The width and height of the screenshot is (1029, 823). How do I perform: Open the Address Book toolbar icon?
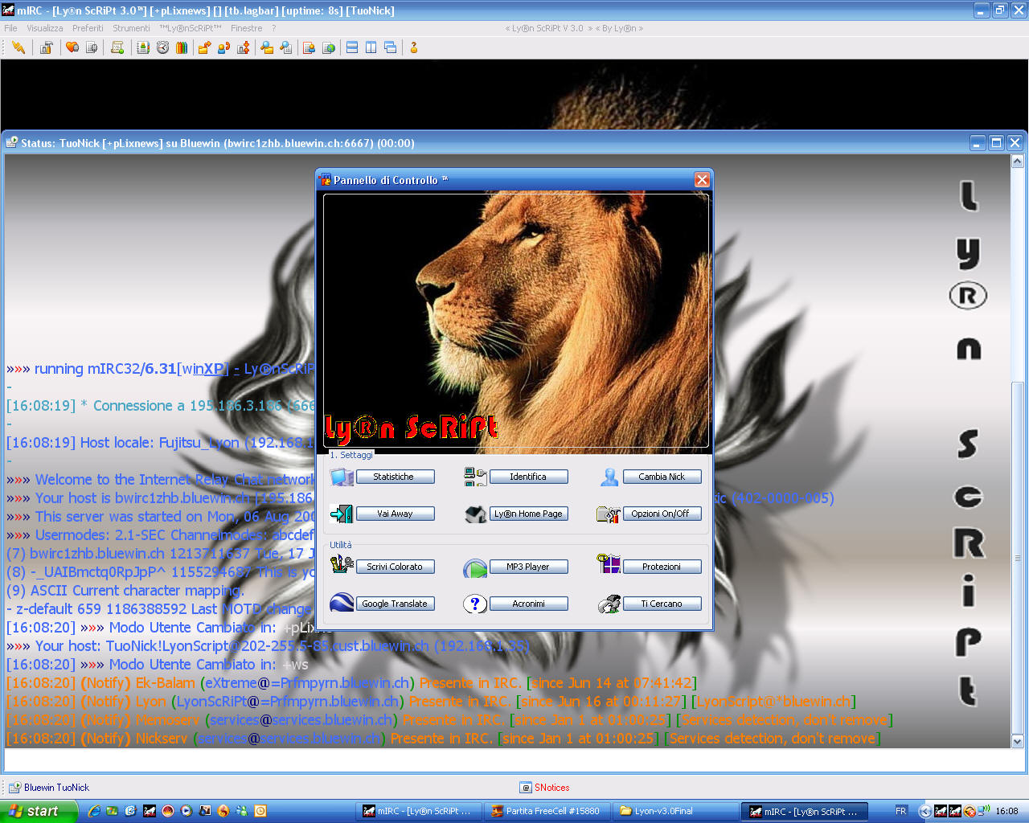pyautogui.click(x=143, y=47)
